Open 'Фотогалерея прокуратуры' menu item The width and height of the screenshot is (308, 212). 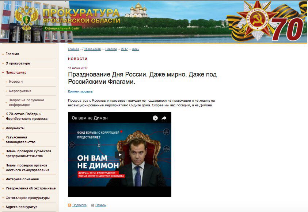click(27, 198)
